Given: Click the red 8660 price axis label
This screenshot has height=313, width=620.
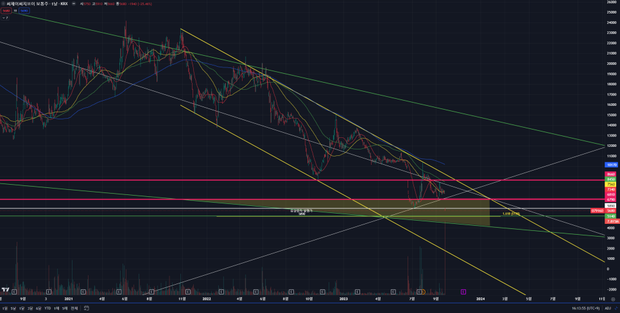Looking at the screenshot, I should click(x=611, y=174).
